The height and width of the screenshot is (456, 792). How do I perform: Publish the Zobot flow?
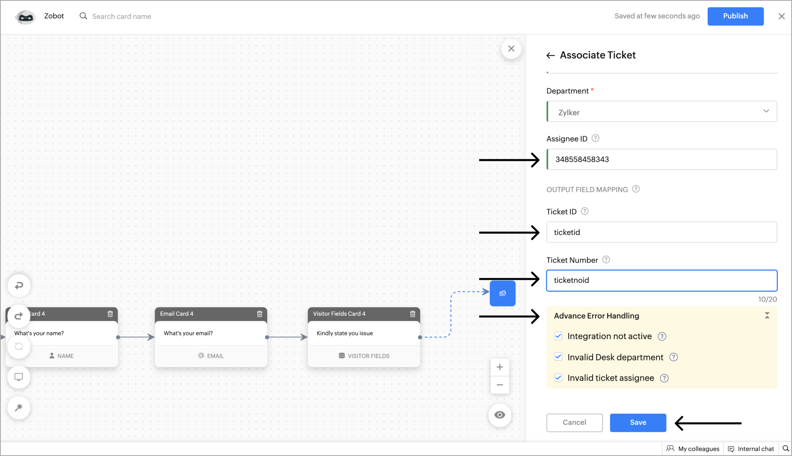tap(735, 16)
